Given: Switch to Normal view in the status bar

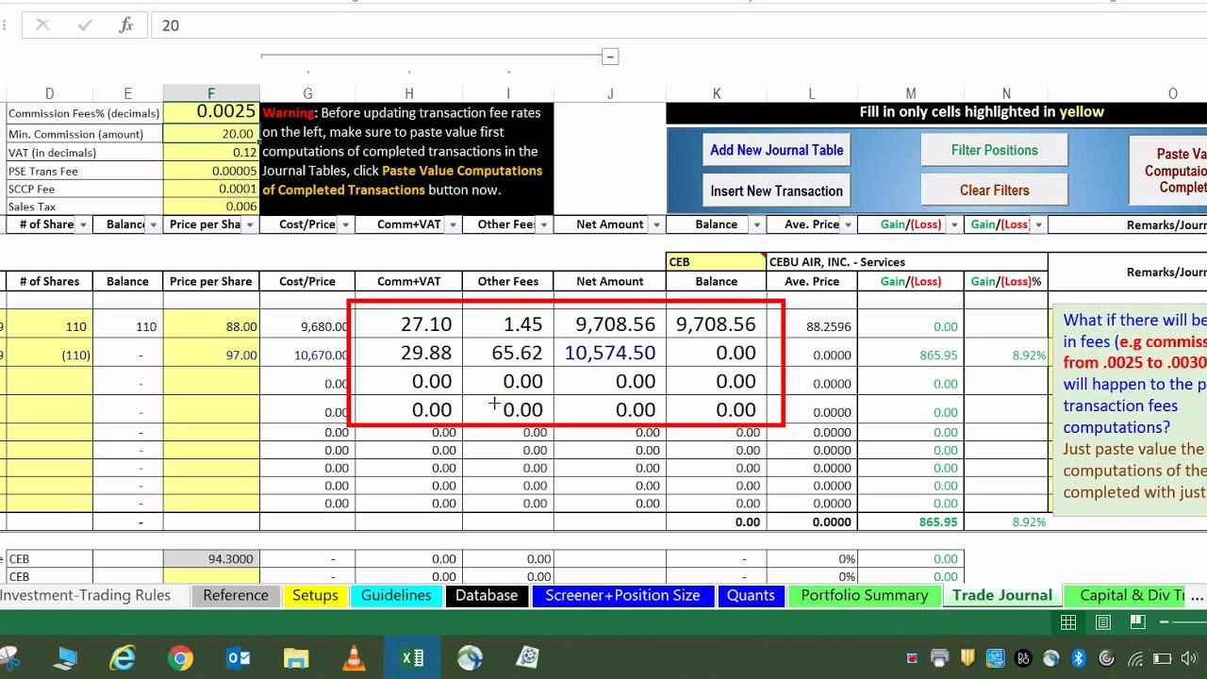Looking at the screenshot, I should pos(1068,622).
